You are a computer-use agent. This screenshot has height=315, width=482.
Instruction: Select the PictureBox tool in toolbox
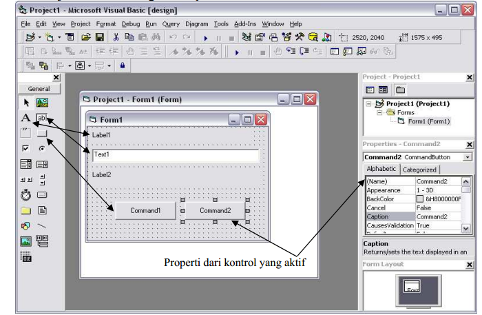[42, 103]
